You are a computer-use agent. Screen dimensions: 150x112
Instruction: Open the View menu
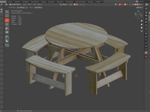pyautogui.click(x=24, y=4)
